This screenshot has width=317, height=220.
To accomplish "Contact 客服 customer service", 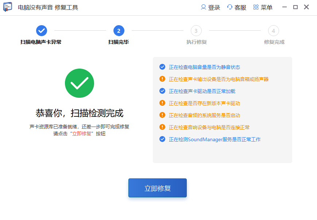I will tap(236, 7).
